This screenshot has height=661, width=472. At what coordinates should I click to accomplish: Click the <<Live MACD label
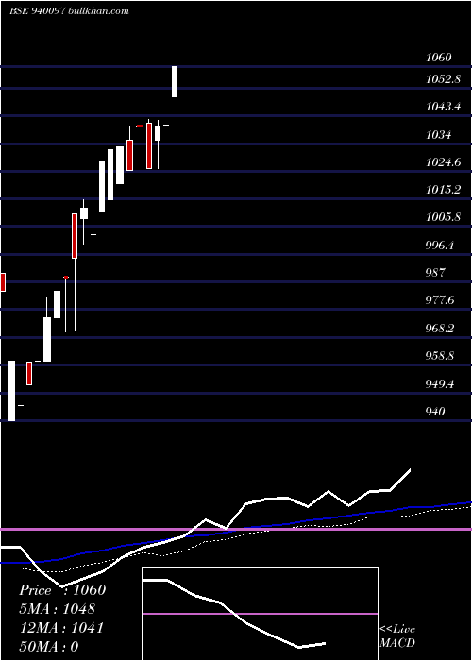pos(397,636)
